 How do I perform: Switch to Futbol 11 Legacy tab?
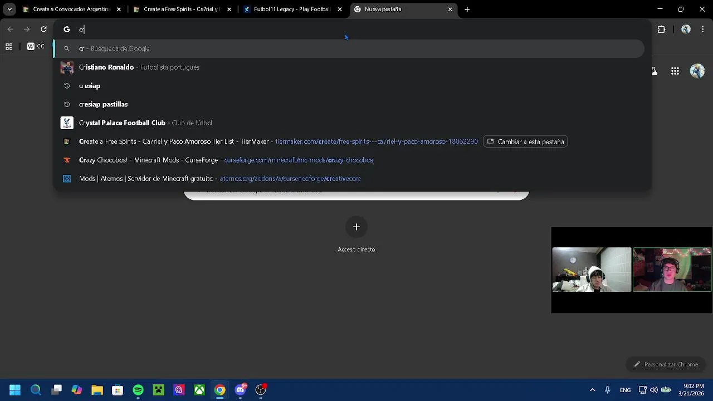pyautogui.click(x=292, y=9)
